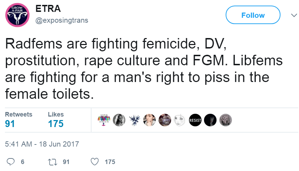299x171 pixels.
Task: Open the pencil-sketch face liker avatar
Action: [179, 120]
